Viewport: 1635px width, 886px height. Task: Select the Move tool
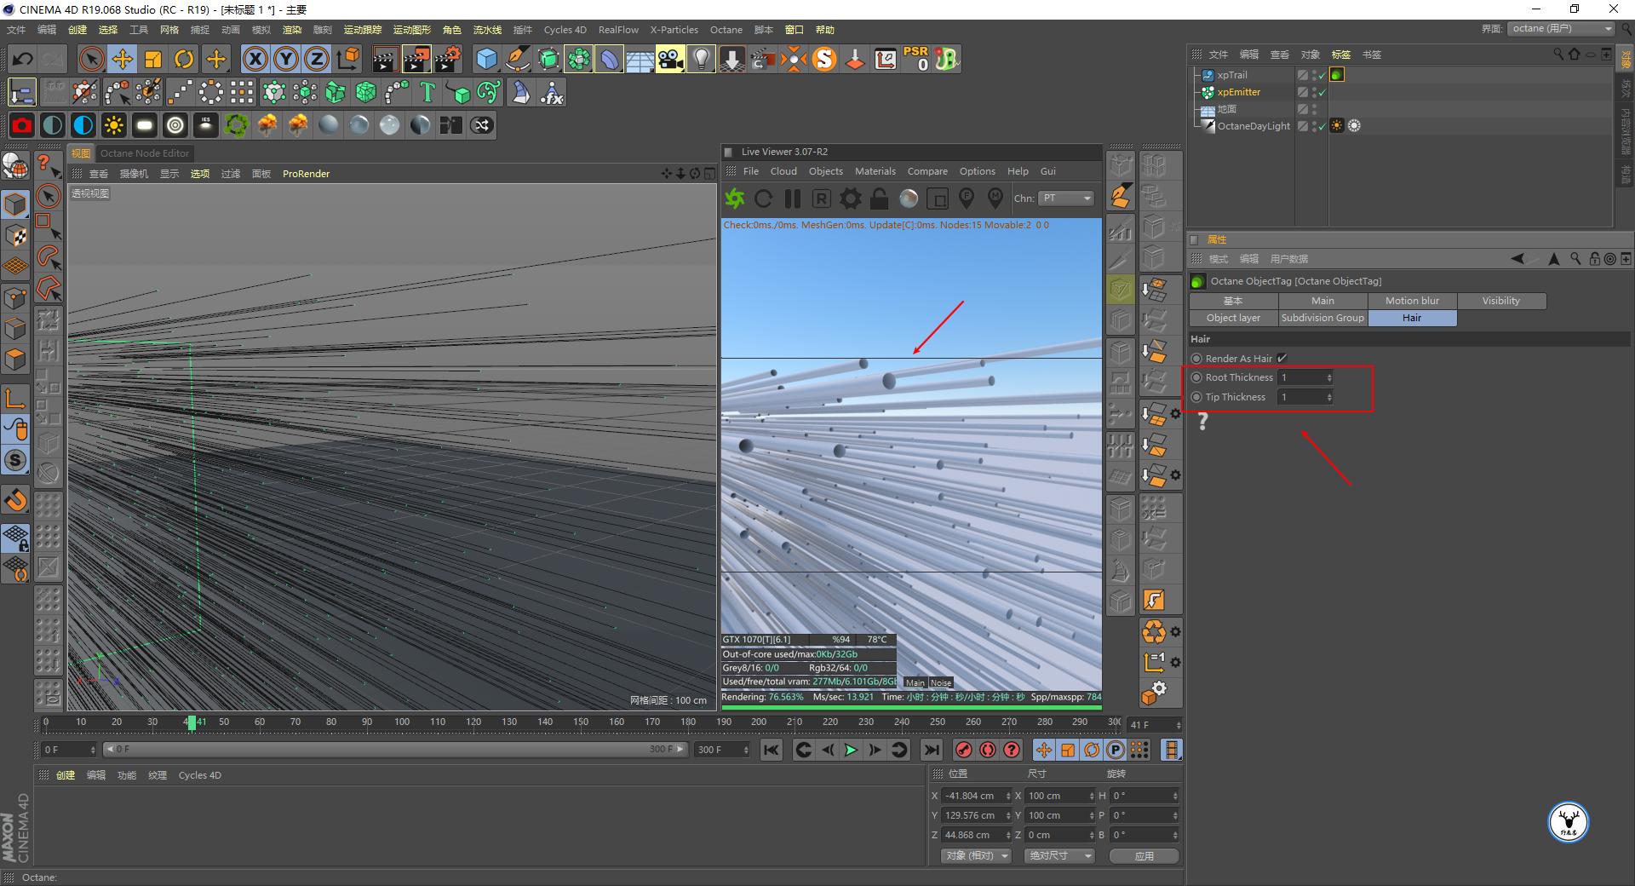coord(123,59)
